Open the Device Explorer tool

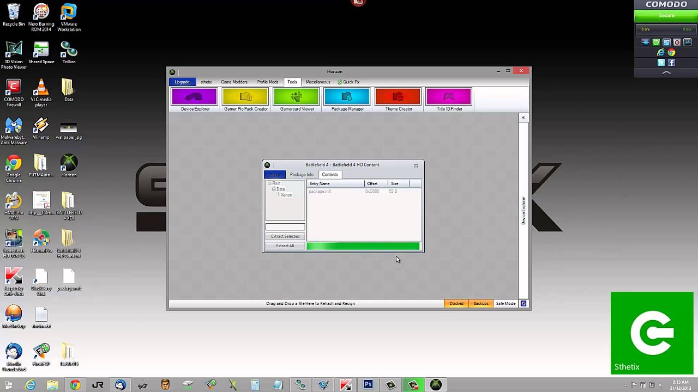click(x=195, y=97)
